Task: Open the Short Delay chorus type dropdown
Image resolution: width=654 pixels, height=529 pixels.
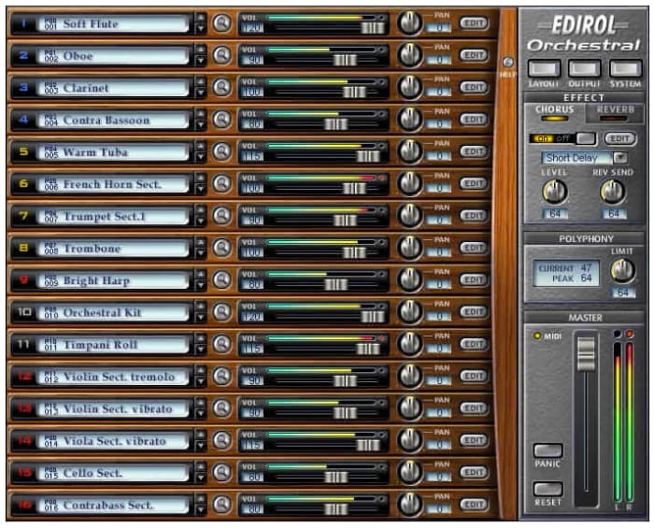Action: 620,158
